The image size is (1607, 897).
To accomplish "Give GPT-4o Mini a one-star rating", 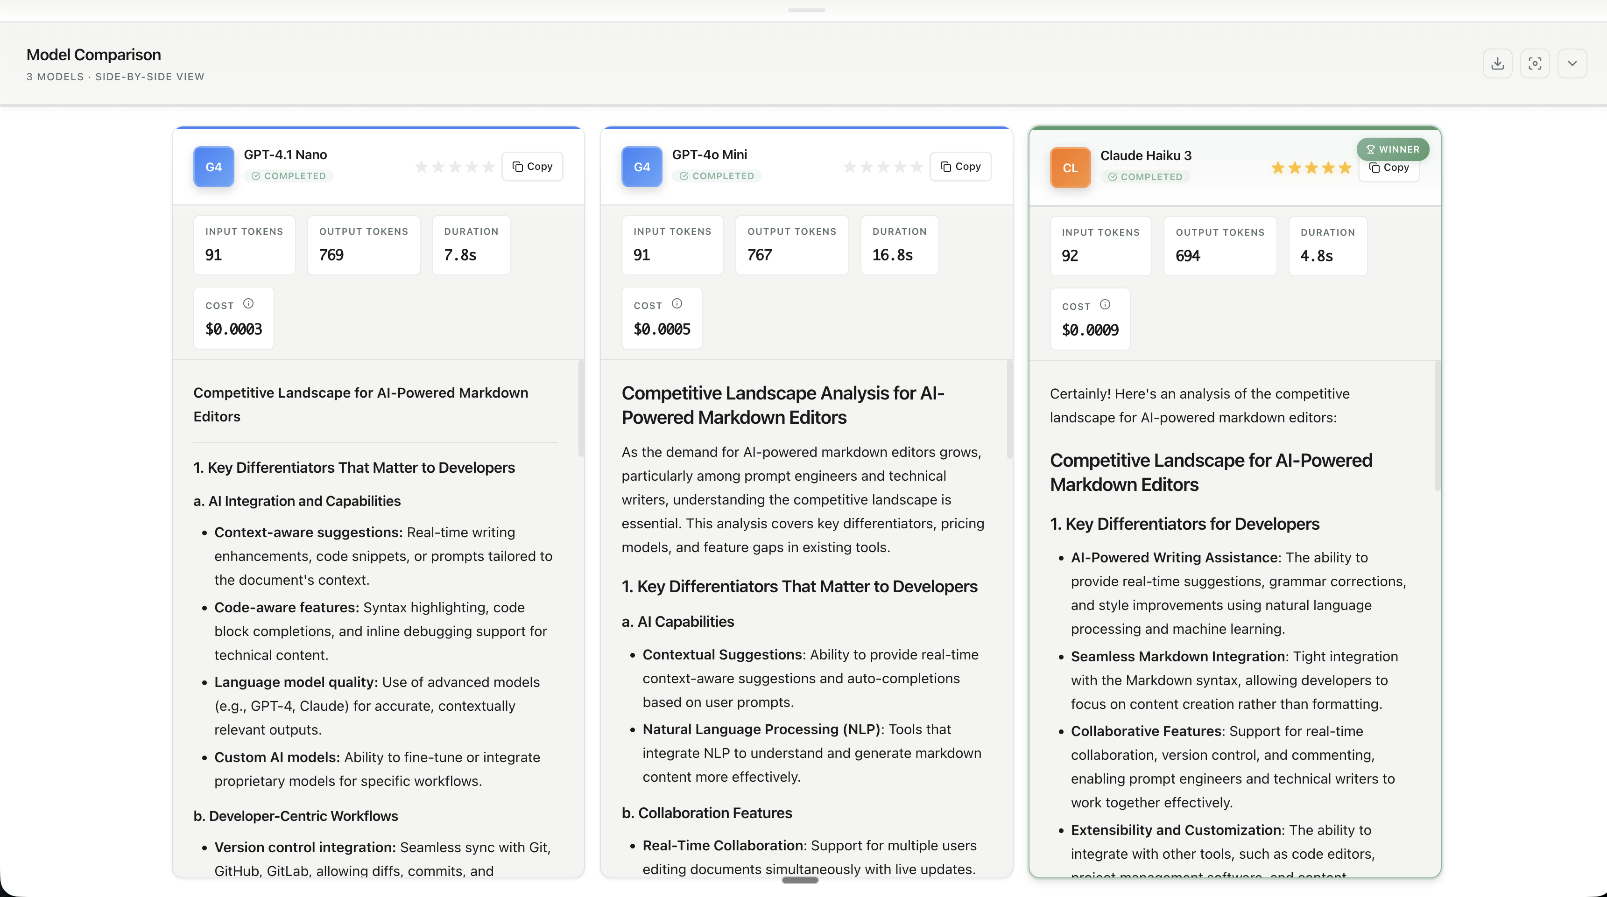I will tap(849, 167).
